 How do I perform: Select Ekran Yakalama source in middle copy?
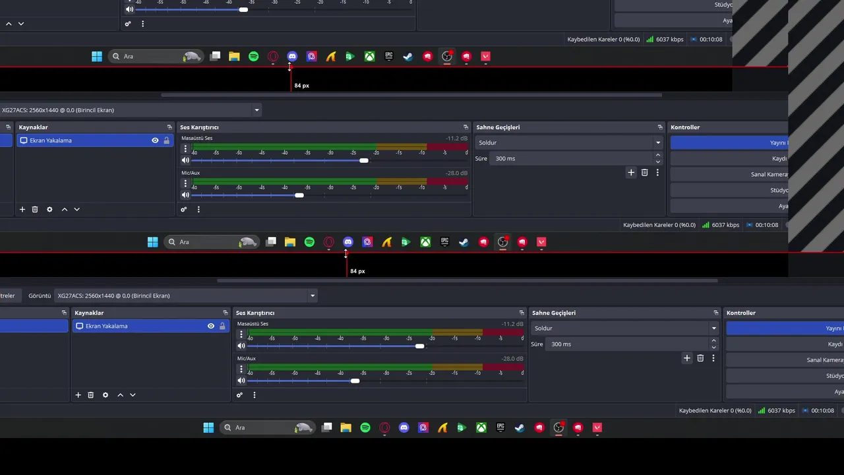pos(95,141)
